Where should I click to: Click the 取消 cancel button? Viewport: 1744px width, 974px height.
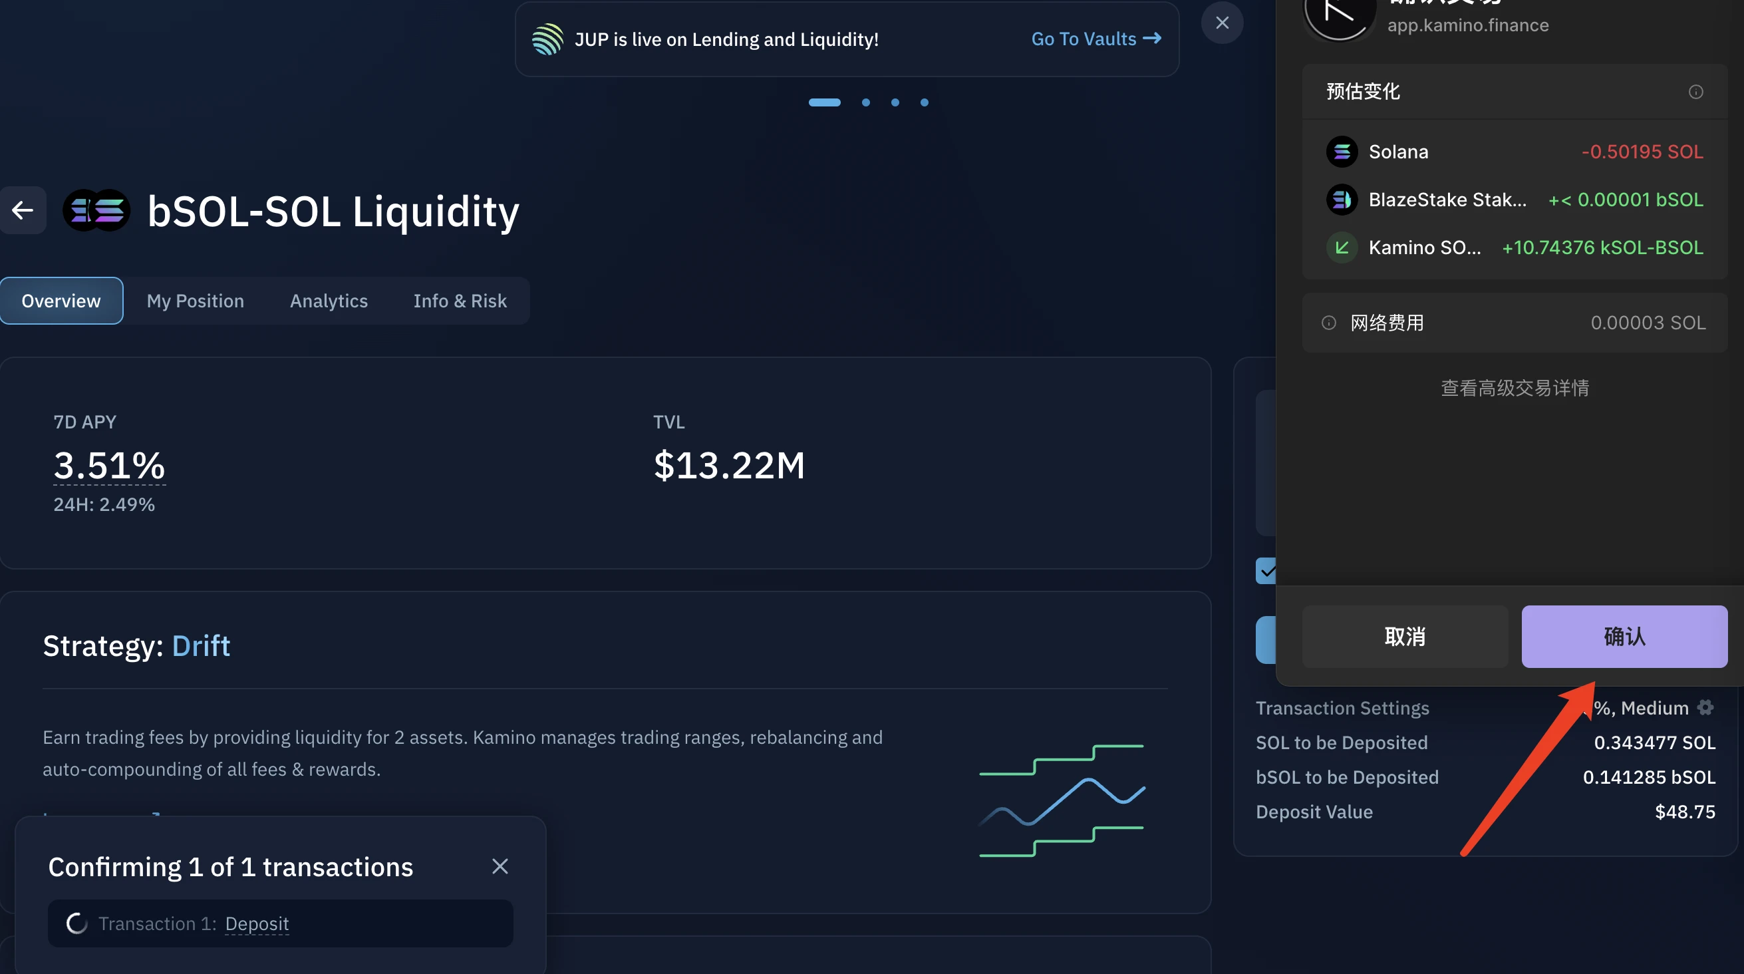point(1405,636)
